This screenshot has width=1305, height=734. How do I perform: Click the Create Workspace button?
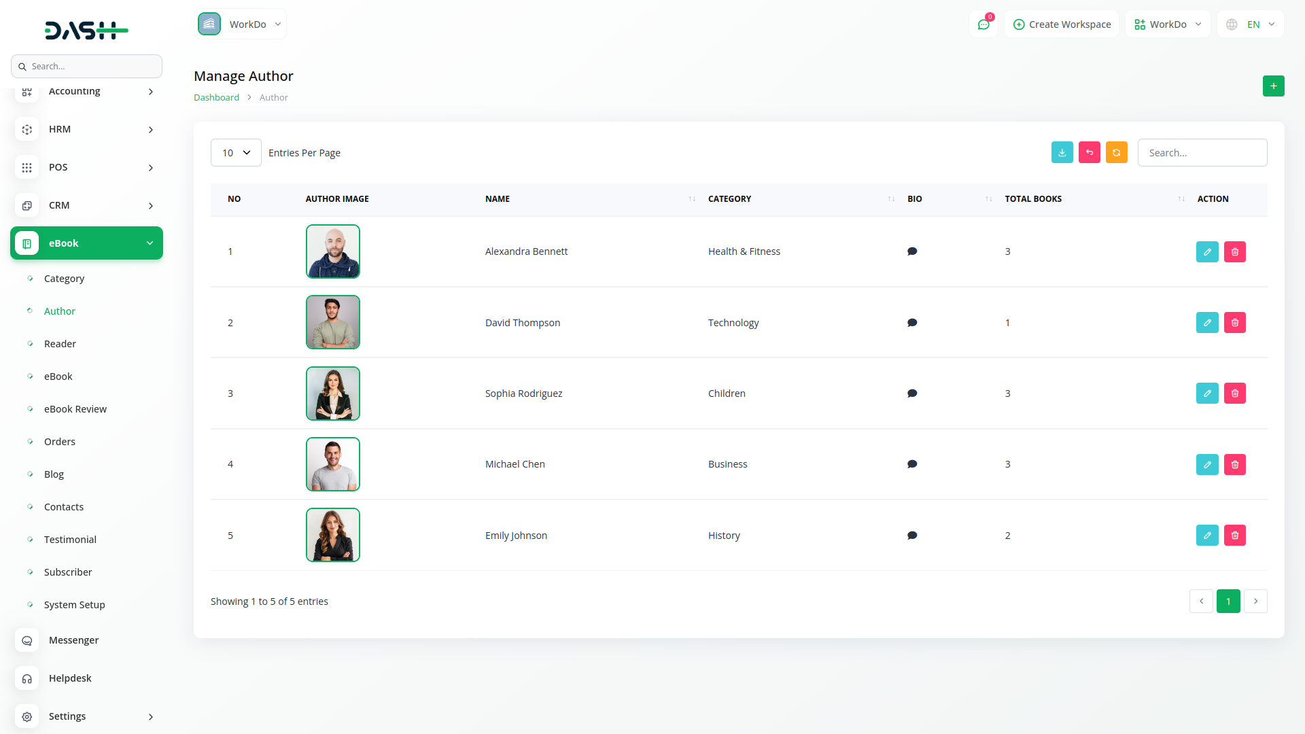tap(1062, 24)
